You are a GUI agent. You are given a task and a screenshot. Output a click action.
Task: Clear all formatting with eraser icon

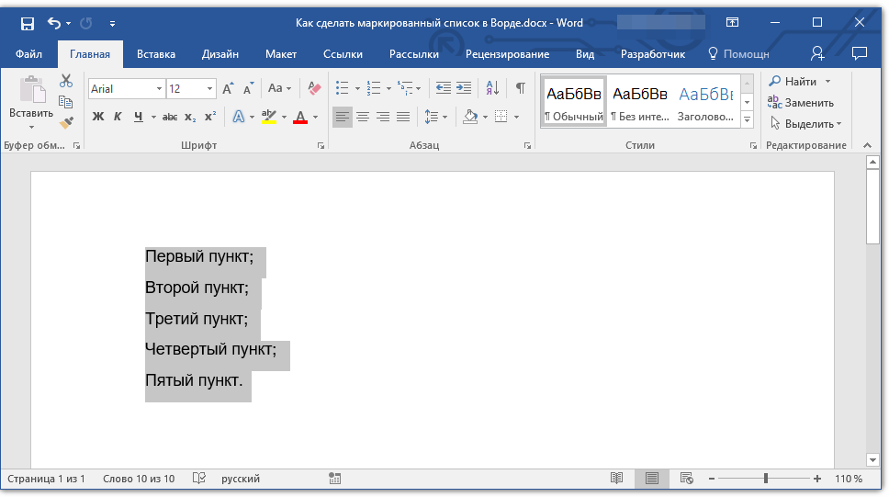[315, 88]
